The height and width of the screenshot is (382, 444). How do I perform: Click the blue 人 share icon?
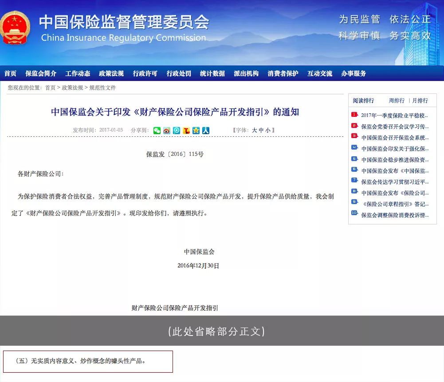tap(205, 130)
